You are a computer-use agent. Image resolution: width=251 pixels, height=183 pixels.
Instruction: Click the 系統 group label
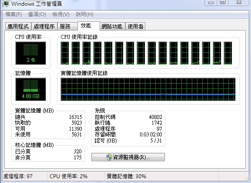click(100, 111)
